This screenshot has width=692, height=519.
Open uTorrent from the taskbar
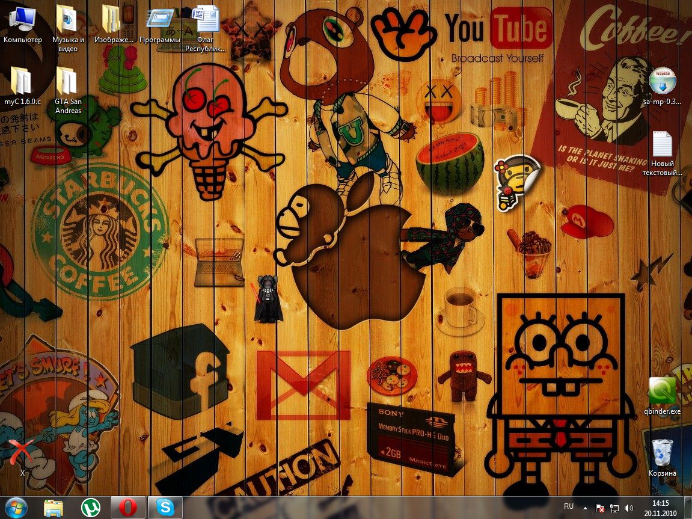tap(90, 508)
